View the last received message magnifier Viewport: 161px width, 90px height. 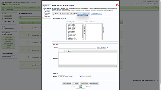click(x=28, y=65)
